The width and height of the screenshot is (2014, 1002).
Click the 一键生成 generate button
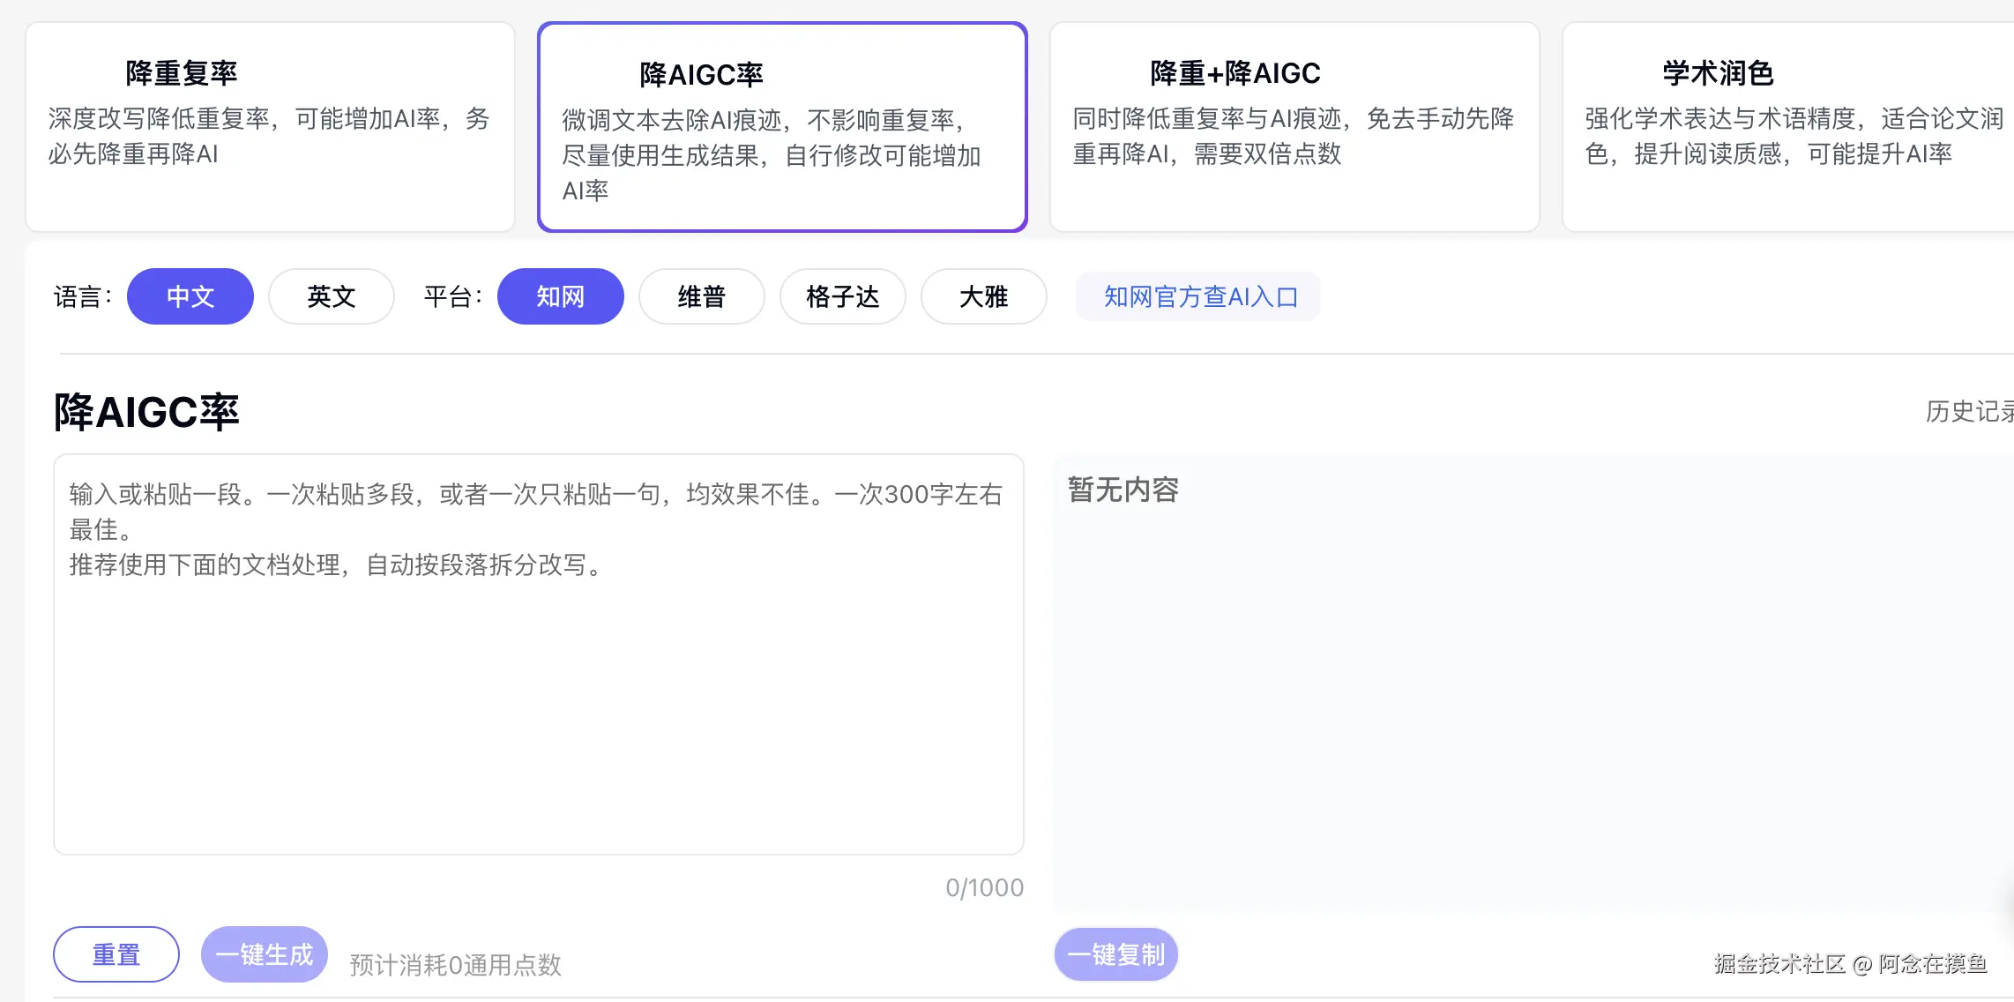[265, 954]
